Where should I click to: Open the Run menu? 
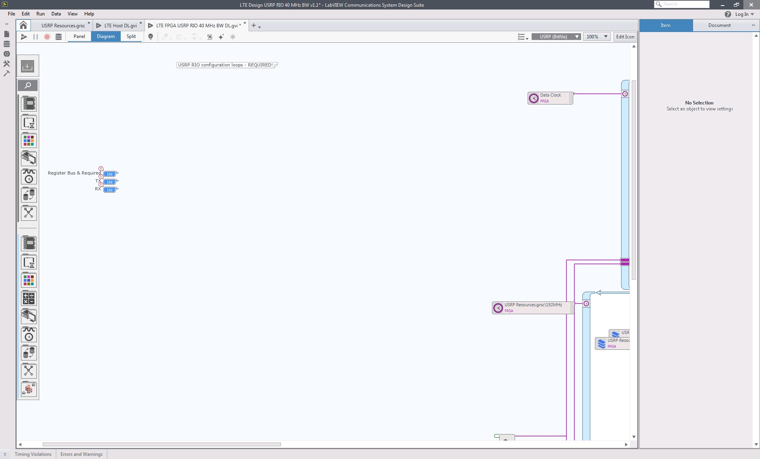click(40, 14)
